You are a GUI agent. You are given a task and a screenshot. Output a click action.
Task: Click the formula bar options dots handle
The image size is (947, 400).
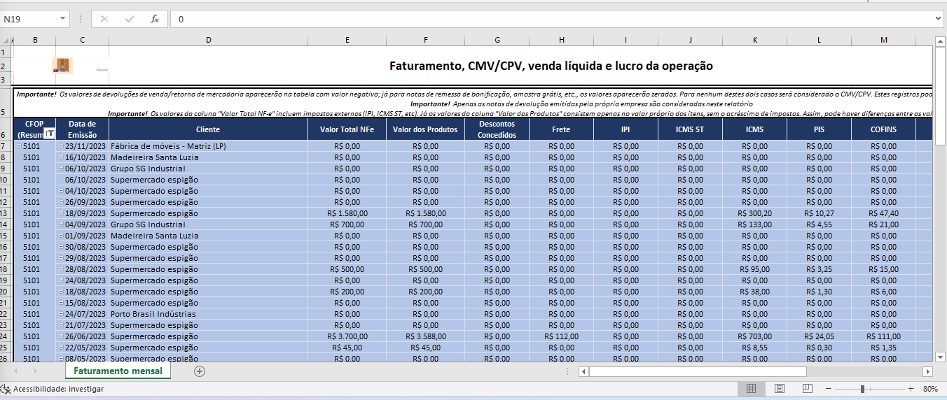81,19
